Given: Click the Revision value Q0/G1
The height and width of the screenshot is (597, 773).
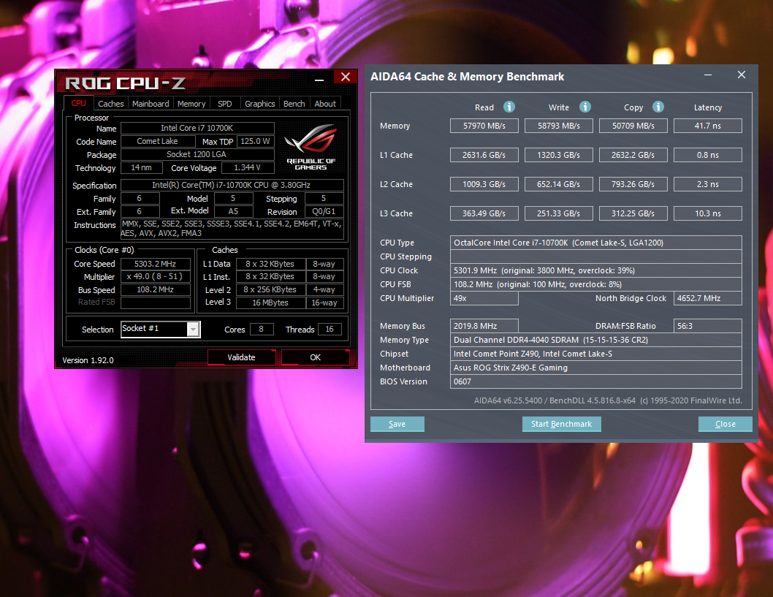Looking at the screenshot, I should click(324, 211).
